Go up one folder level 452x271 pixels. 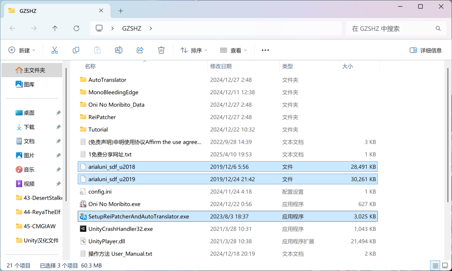click(55, 28)
